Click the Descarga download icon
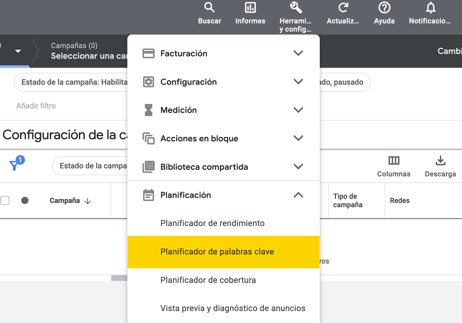 click(440, 160)
